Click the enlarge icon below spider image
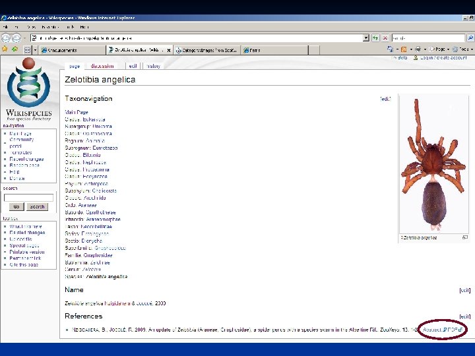Image resolution: width=475 pixels, height=356 pixels. tap(465, 237)
